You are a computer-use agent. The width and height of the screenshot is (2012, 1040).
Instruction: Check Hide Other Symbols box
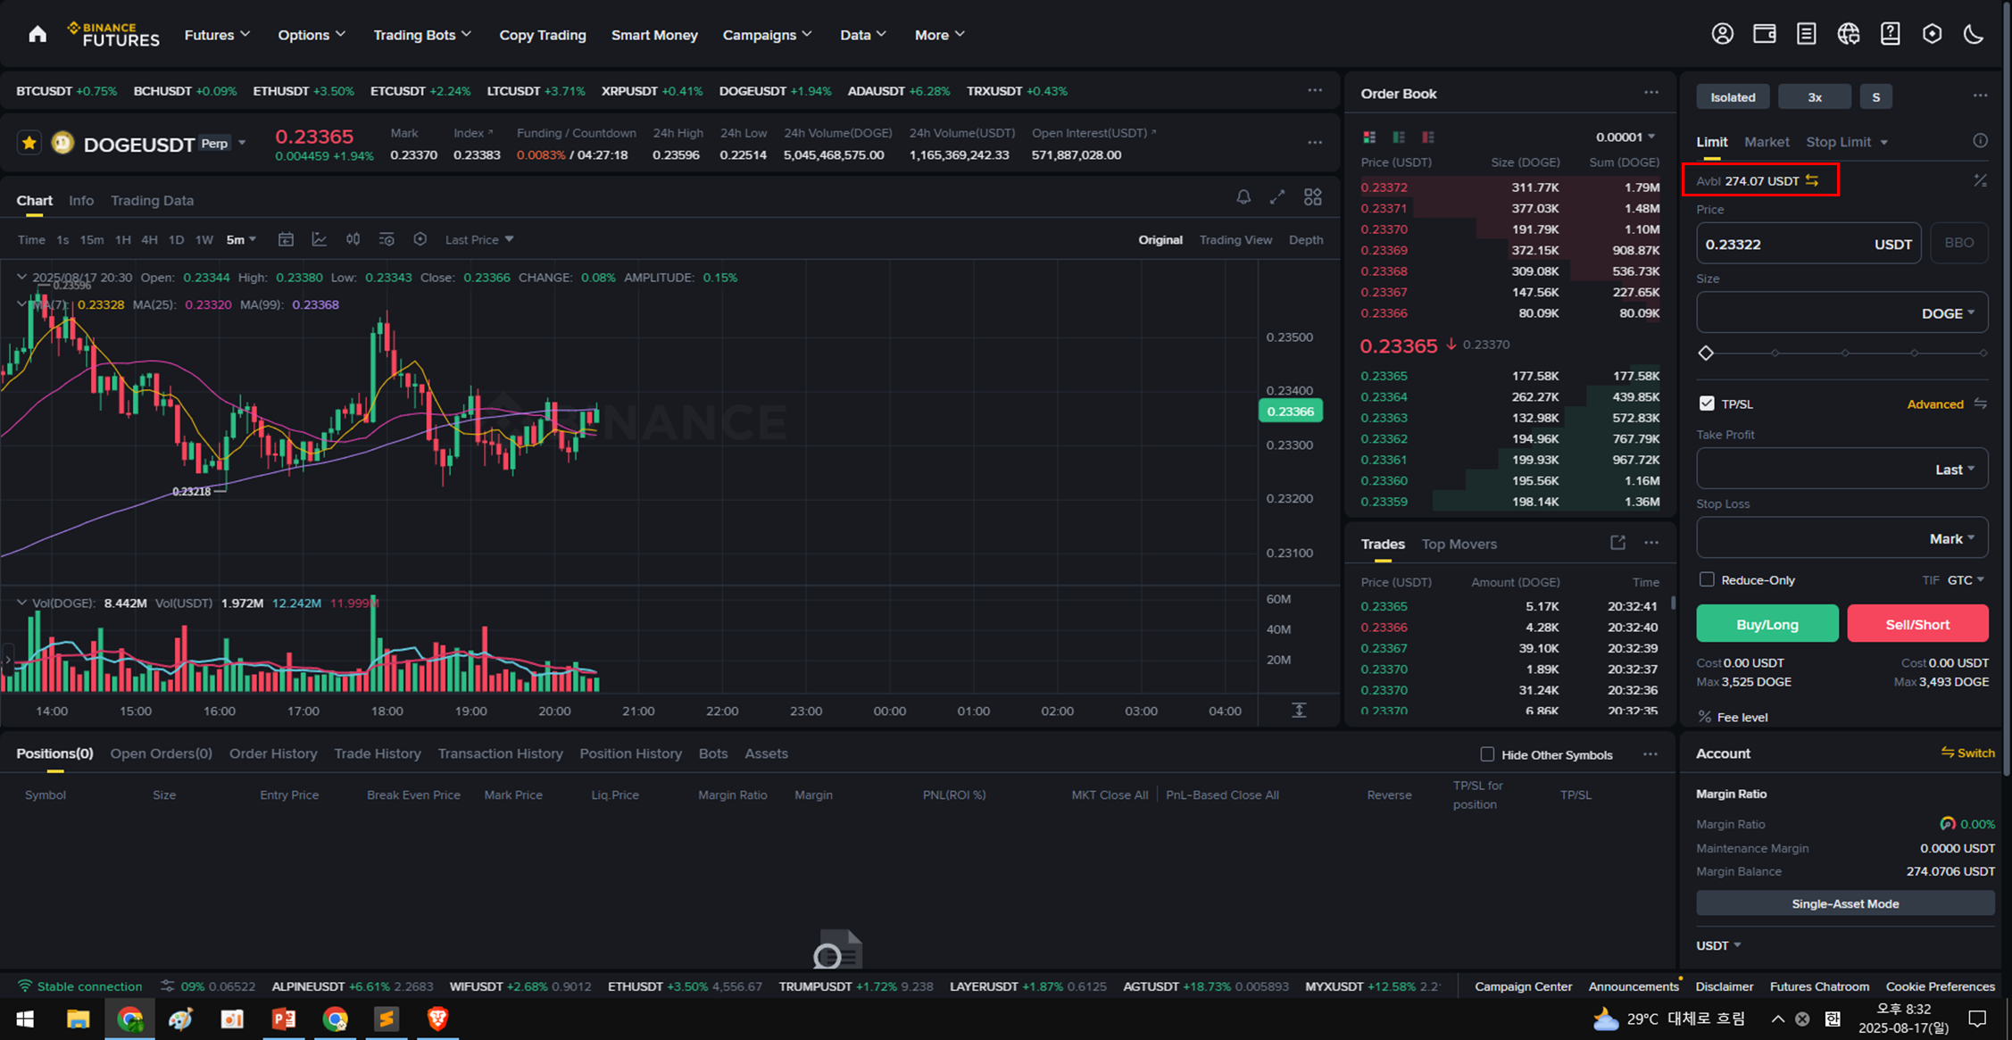tap(1487, 754)
